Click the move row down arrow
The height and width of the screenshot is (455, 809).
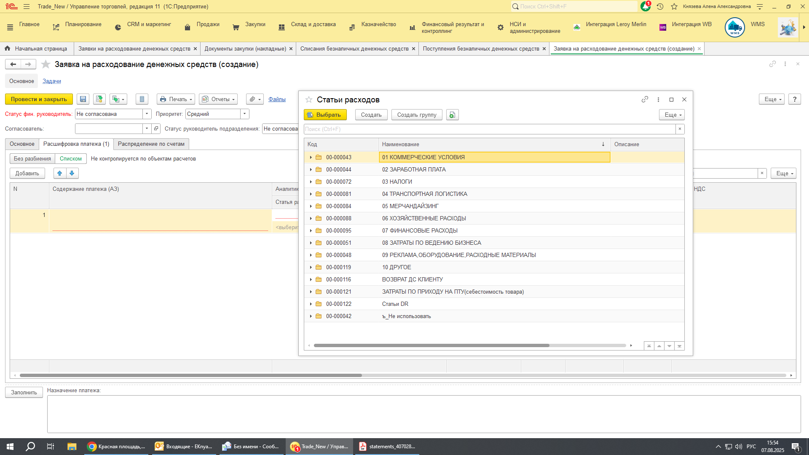coord(72,173)
